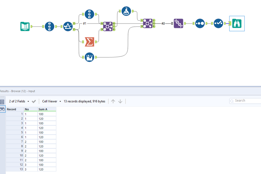Viewport: 261px width, 174px height.
Task: Select row header for record 5
Action: pos(15,133)
